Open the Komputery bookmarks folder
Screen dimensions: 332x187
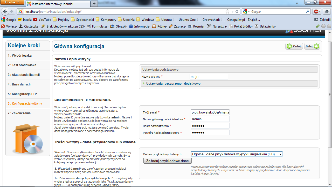106,19
